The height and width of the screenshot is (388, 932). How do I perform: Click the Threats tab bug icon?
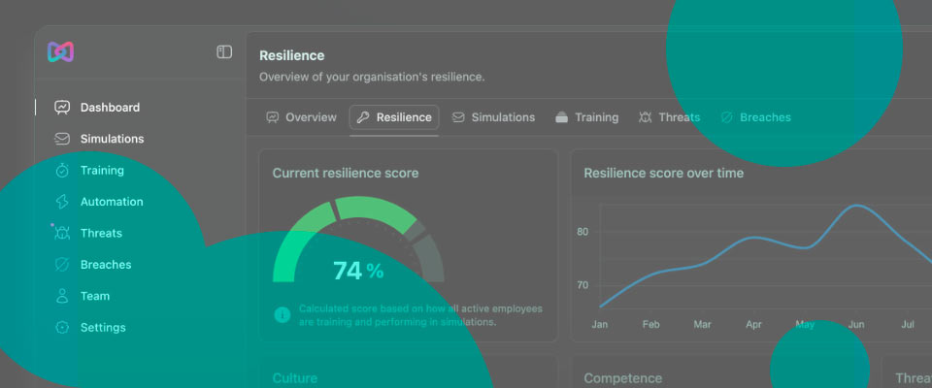[645, 117]
